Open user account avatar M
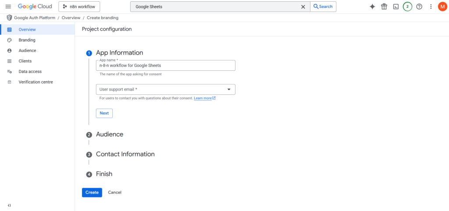 click(x=442, y=7)
